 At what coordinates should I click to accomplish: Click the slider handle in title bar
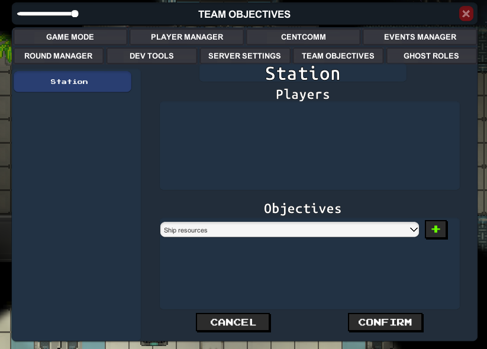[x=75, y=14]
